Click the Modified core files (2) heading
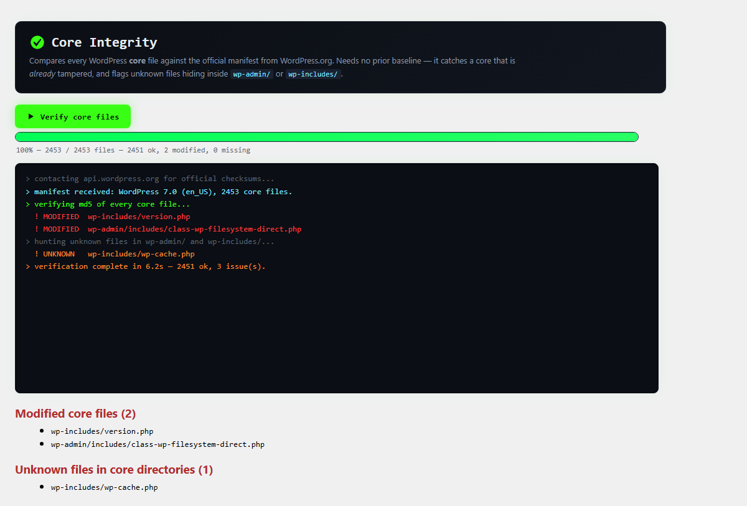 (x=75, y=413)
